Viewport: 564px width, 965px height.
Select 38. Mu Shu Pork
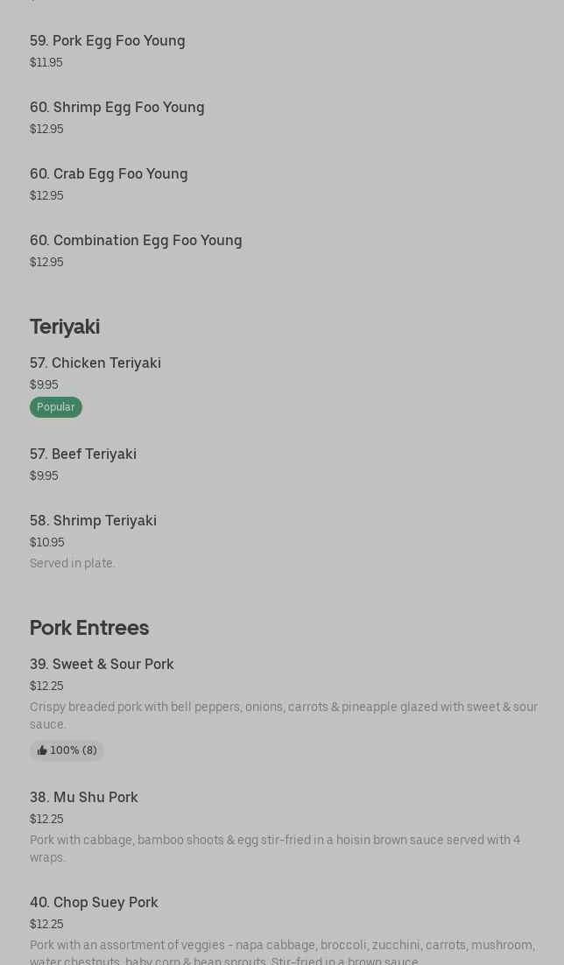point(84,797)
